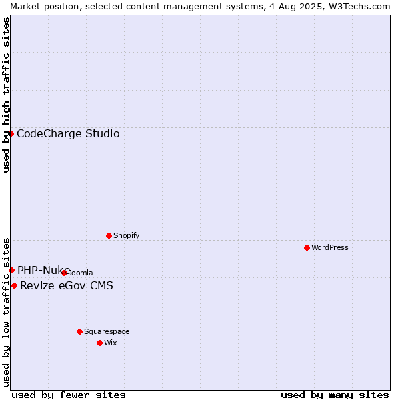Click the chart title mentioning W3Techs.com
Image resolution: width=400 pixels, height=400 pixels.
coord(200,7)
